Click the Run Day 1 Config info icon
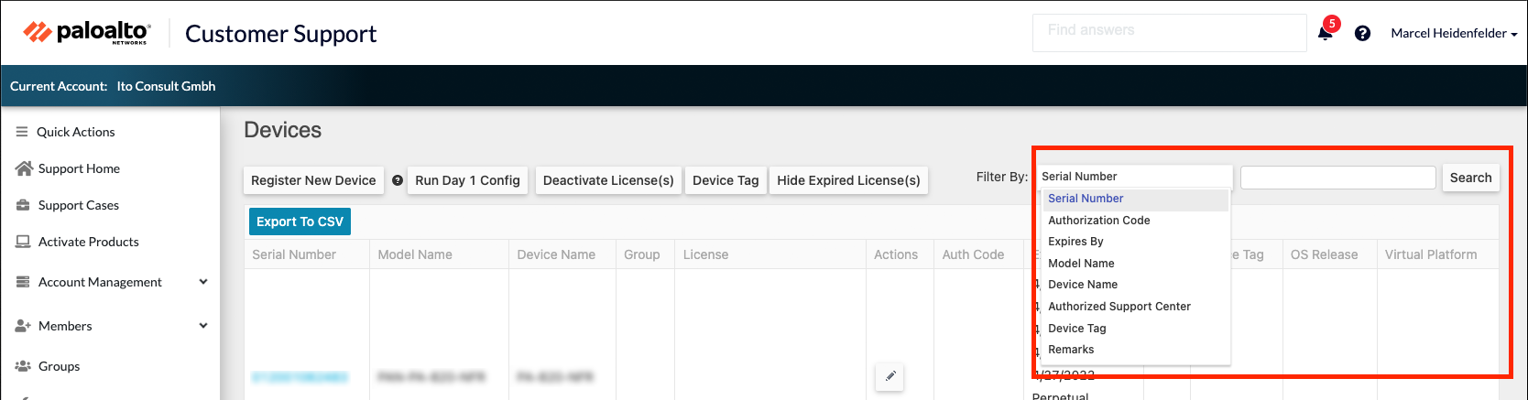1528x400 pixels. click(x=398, y=180)
